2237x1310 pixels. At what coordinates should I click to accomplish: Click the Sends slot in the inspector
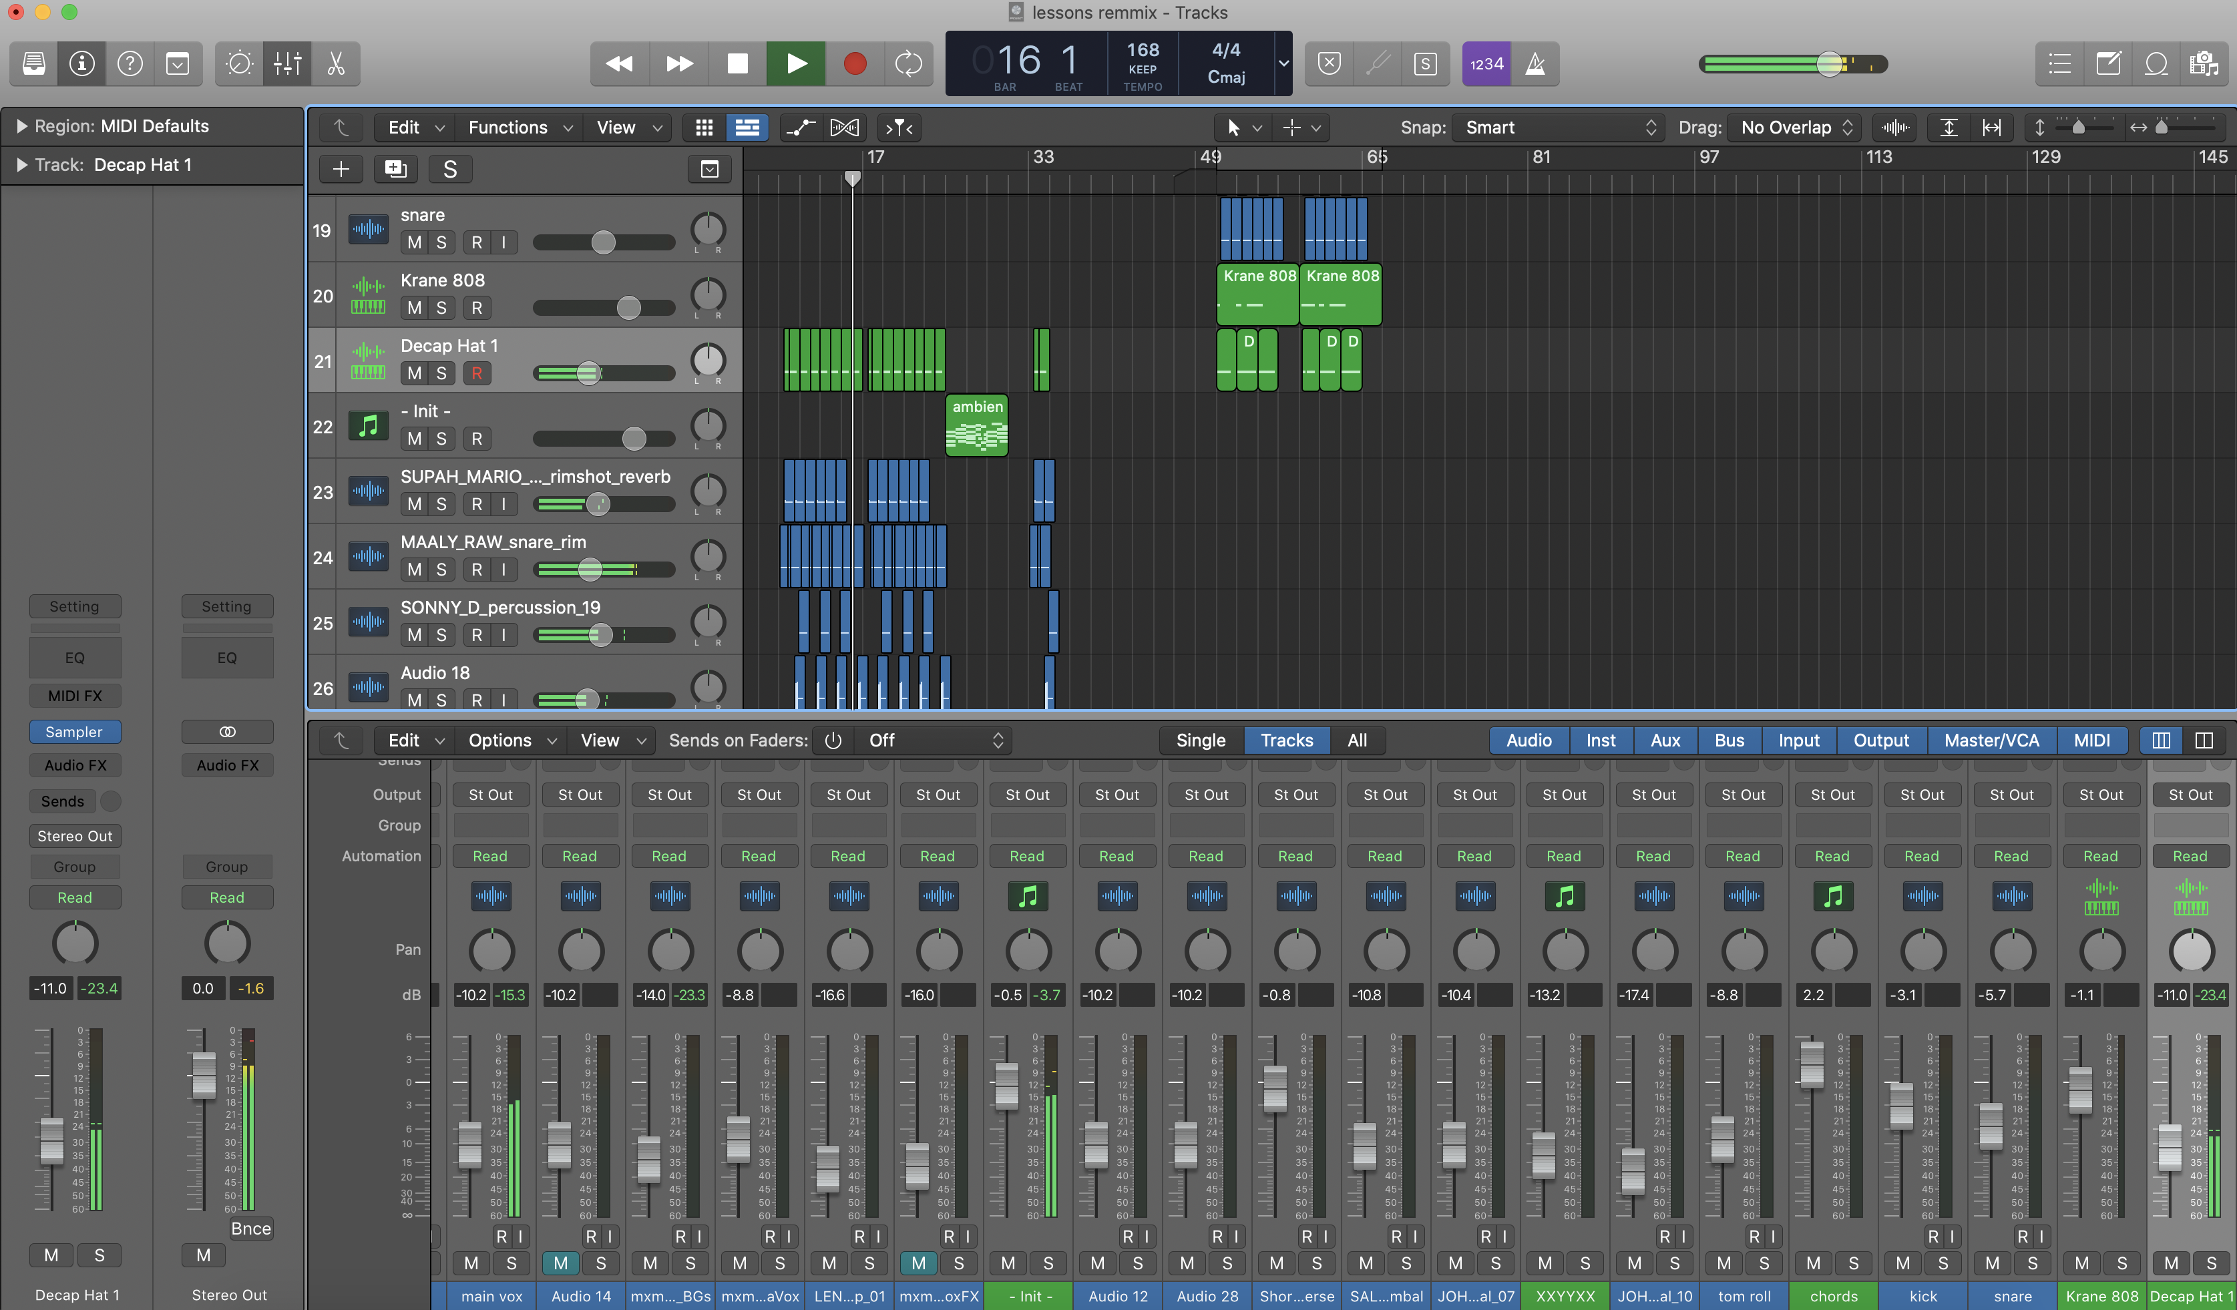[62, 801]
